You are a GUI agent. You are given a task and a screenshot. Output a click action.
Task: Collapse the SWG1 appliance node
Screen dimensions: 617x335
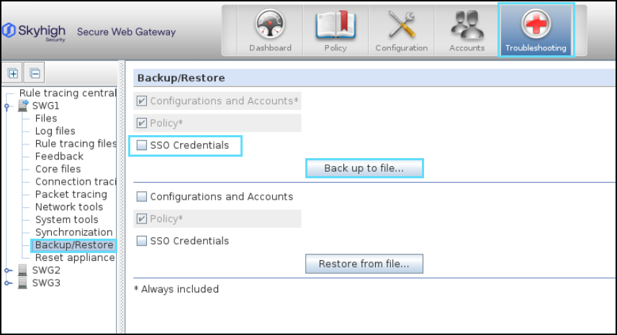7,106
